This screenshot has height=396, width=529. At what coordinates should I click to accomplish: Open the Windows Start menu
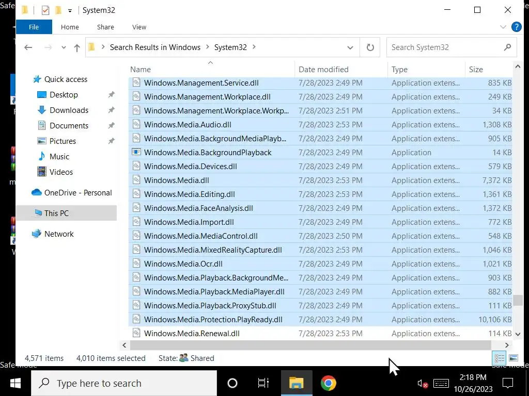pos(15,383)
